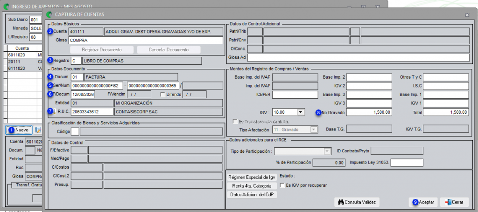Click the Ingreso de Asientos window logo
This screenshot has width=478, height=212.
(6, 7)
